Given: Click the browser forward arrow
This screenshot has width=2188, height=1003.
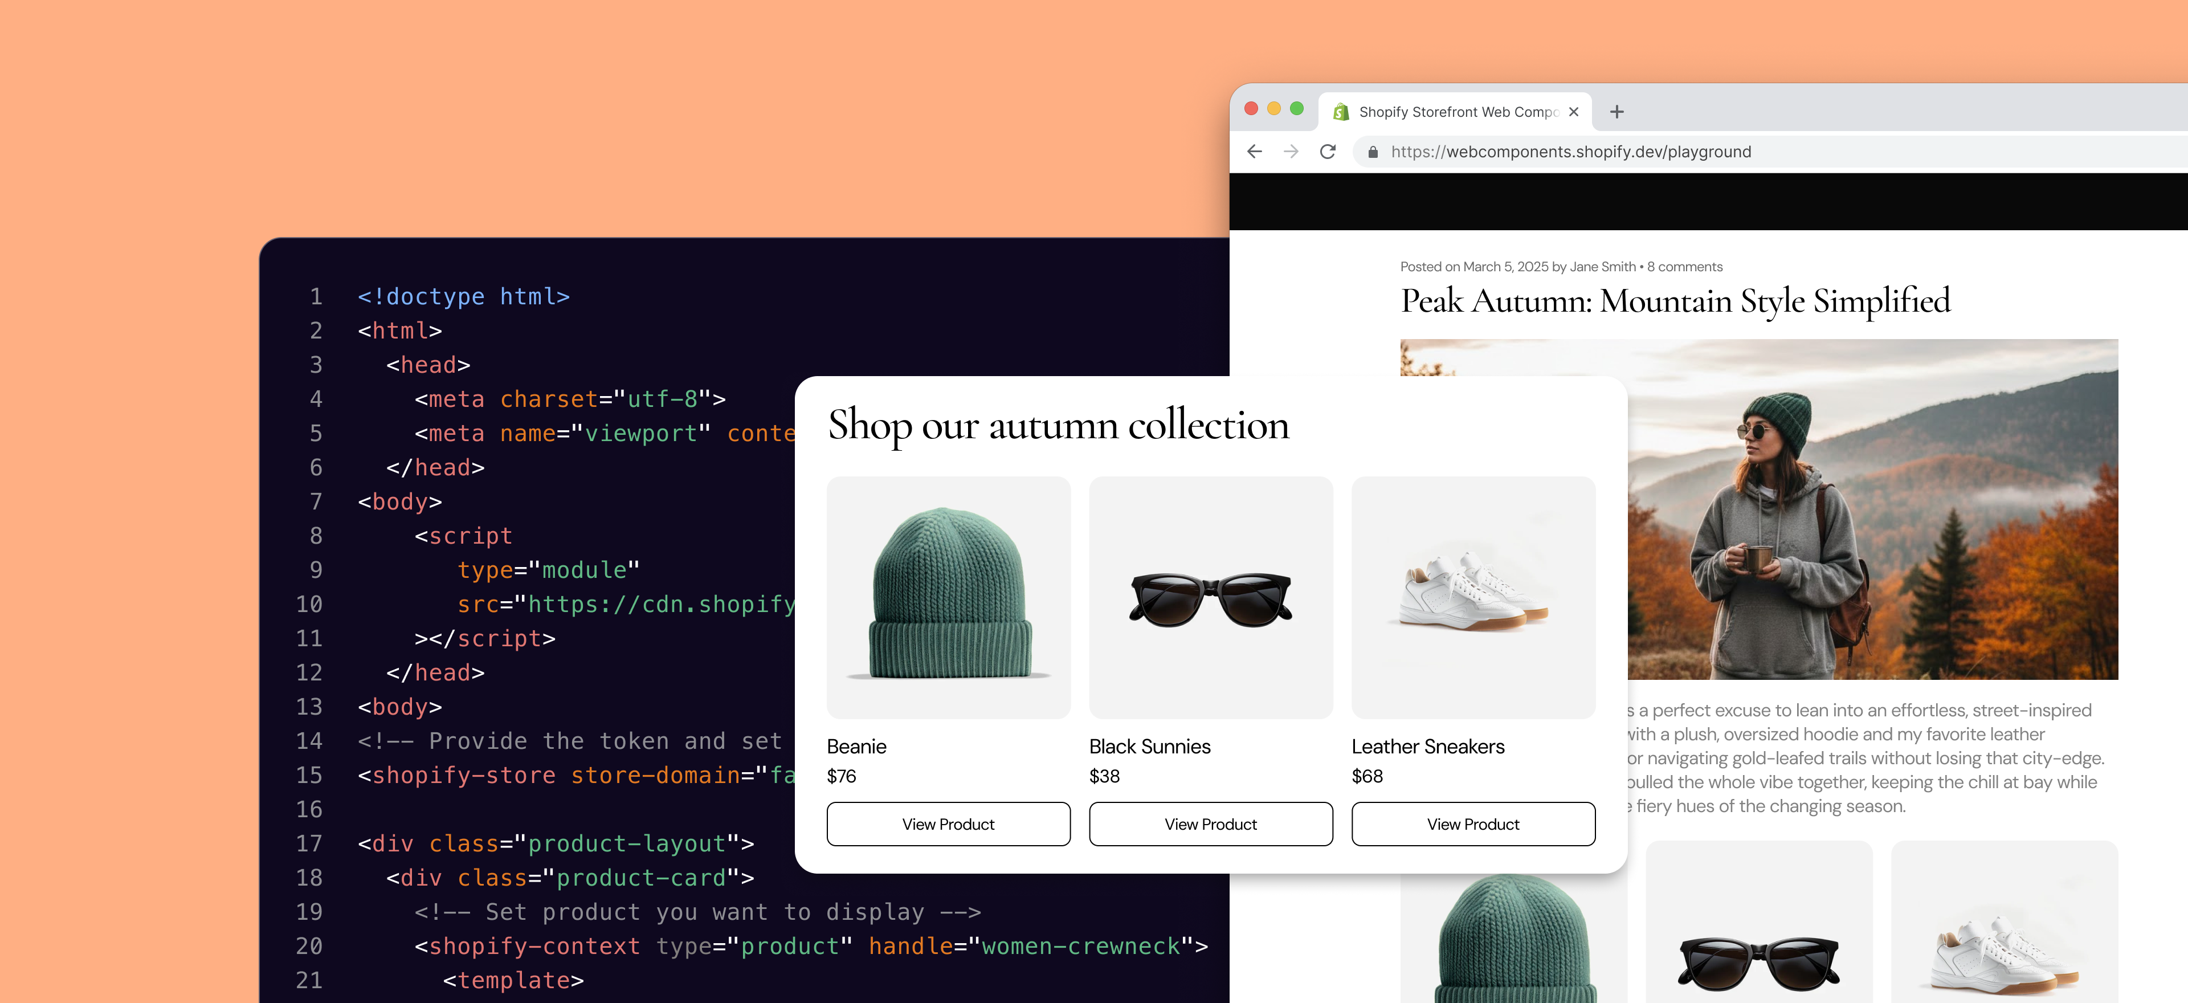Looking at the screenshot, I should point(1291,151).
